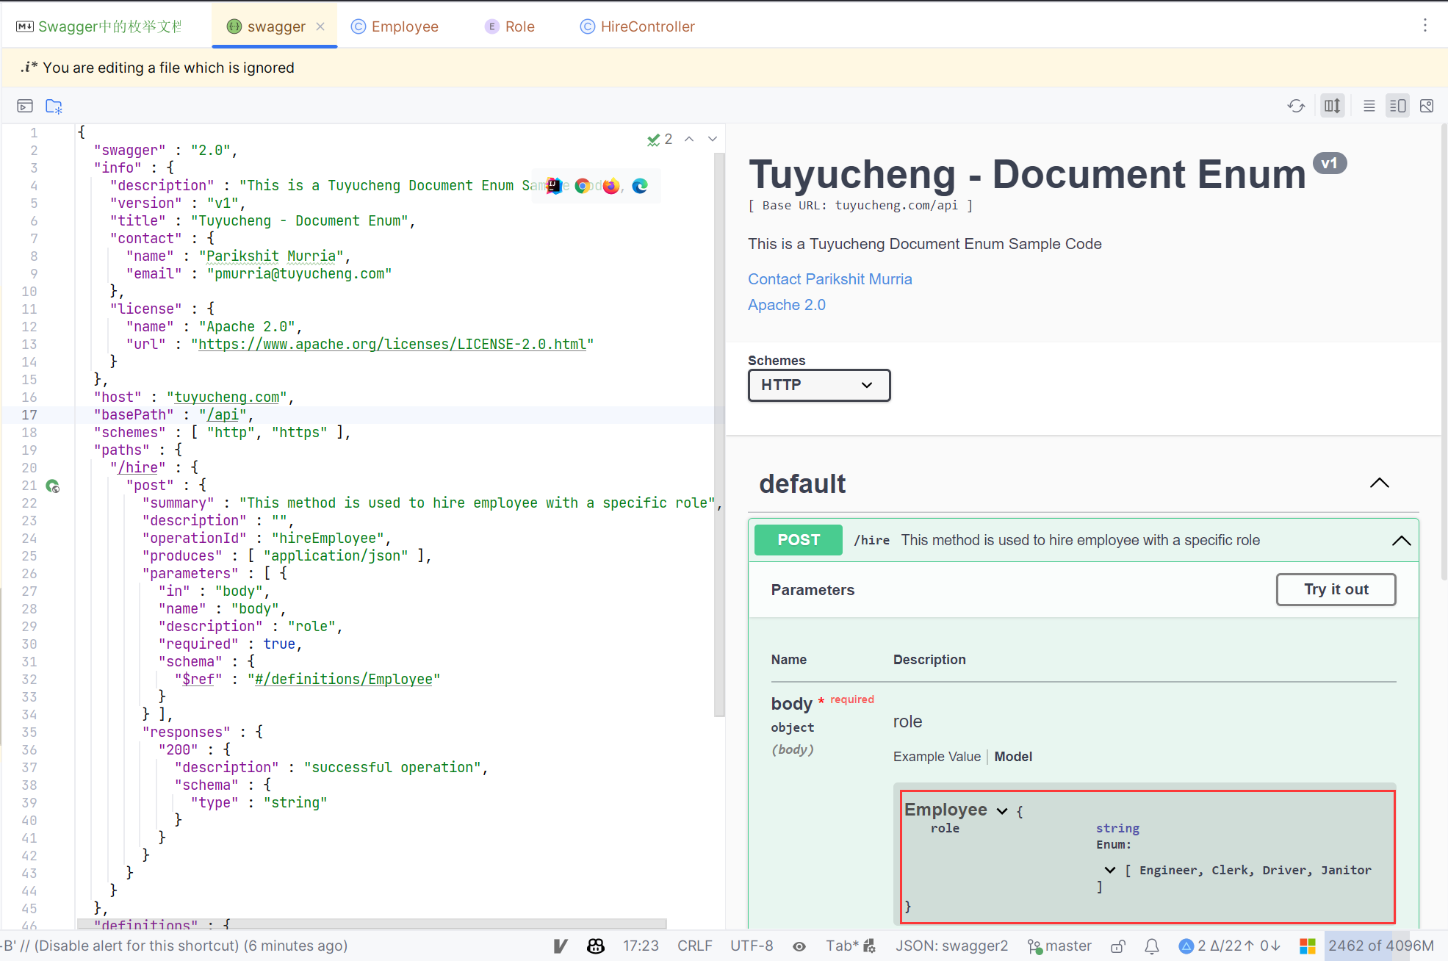This screenshot has height=961, width=1448.
Task: Click the Windows colored squares status icon
Action: 1307,946
